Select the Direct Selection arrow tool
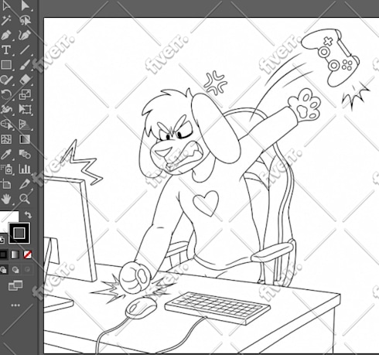Image resolution: width=379 pixels, height=355 pixels. click(25, 5)
